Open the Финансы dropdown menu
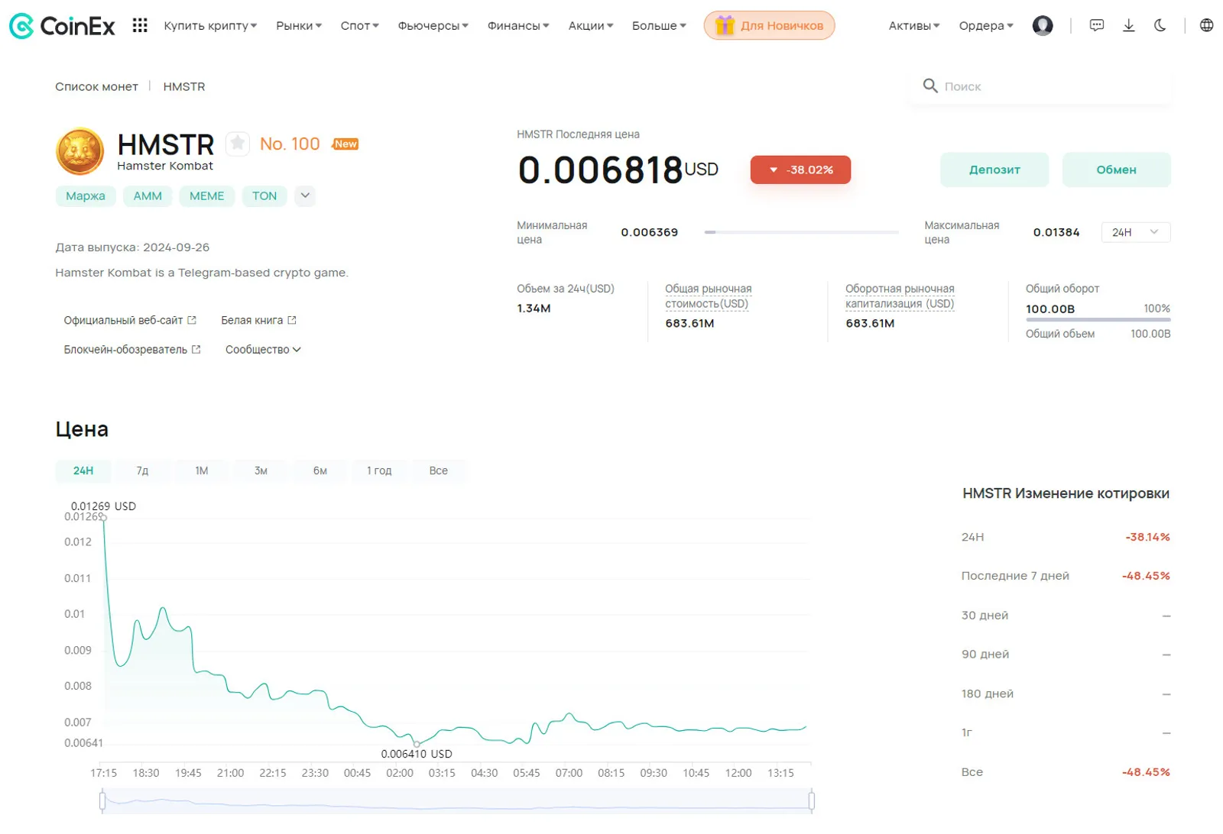1223x834 pixels. 518,26
